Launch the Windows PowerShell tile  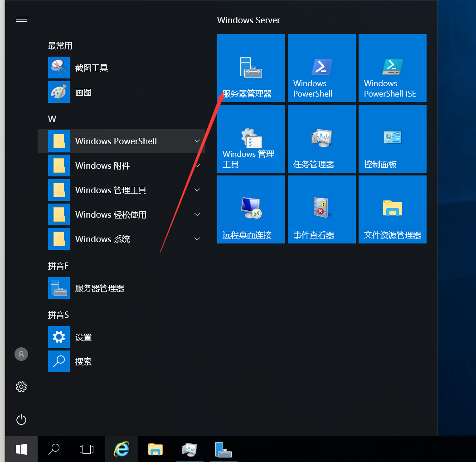(x=321, y=68)
